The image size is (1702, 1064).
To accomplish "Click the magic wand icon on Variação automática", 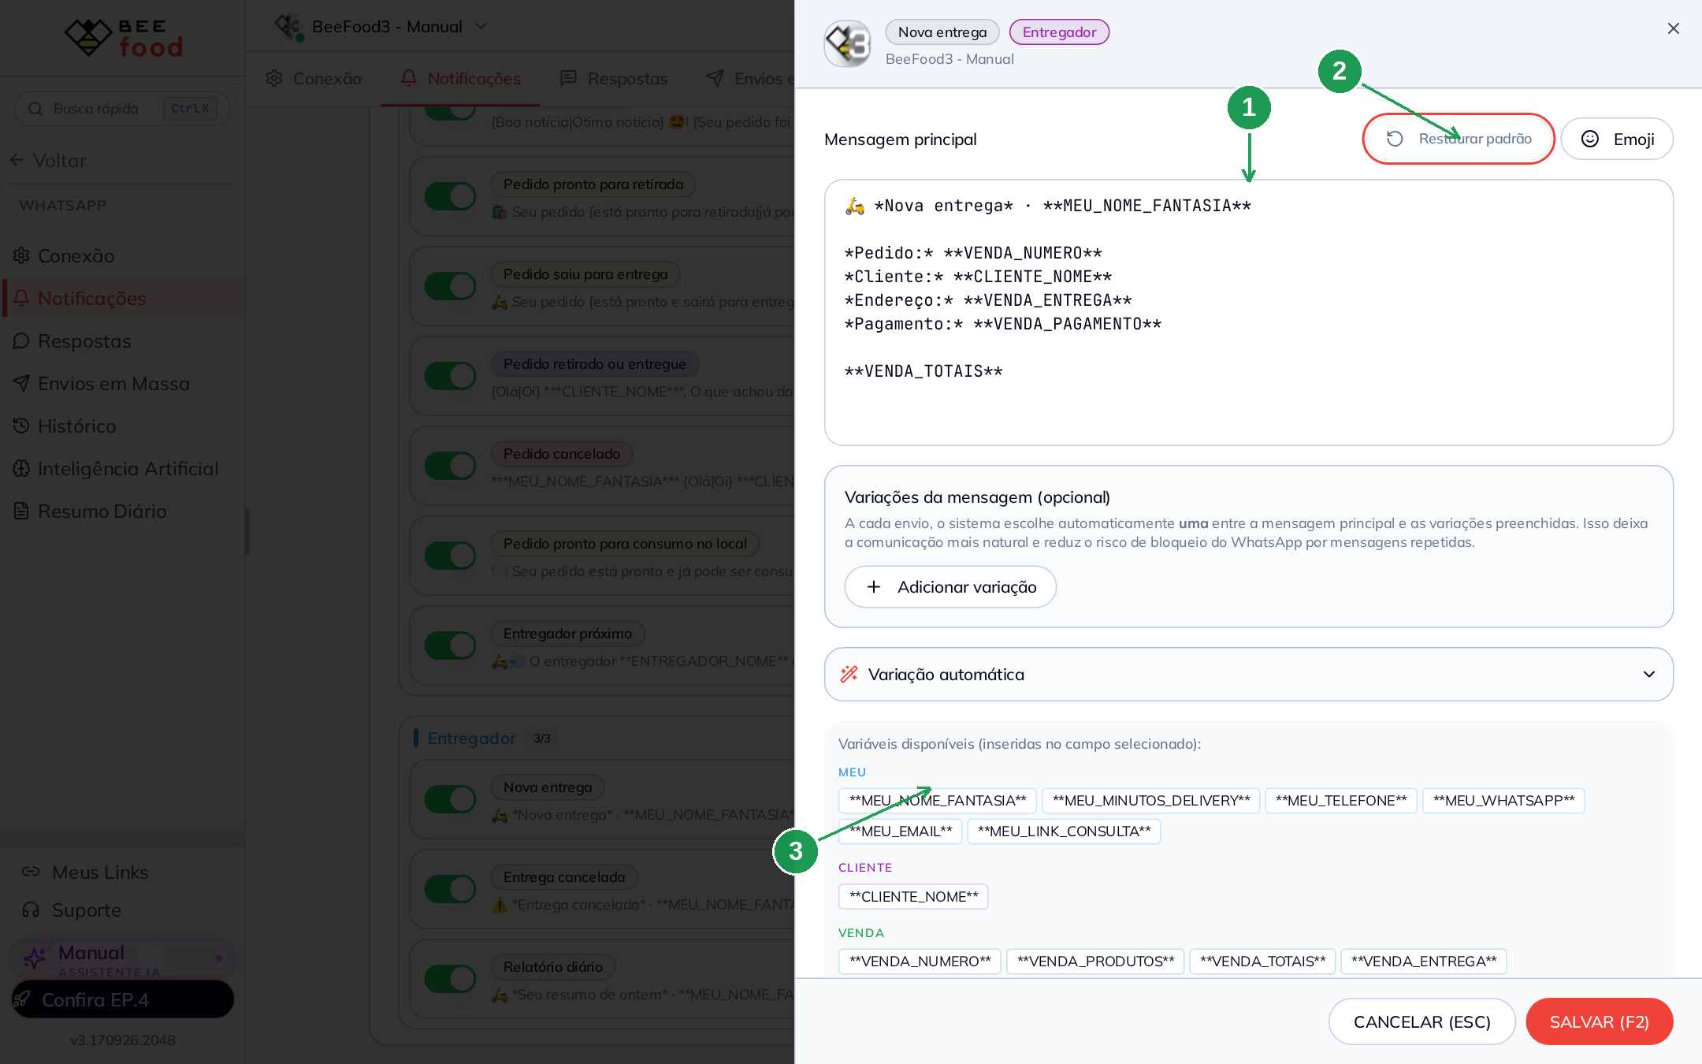I will (849, 674).
